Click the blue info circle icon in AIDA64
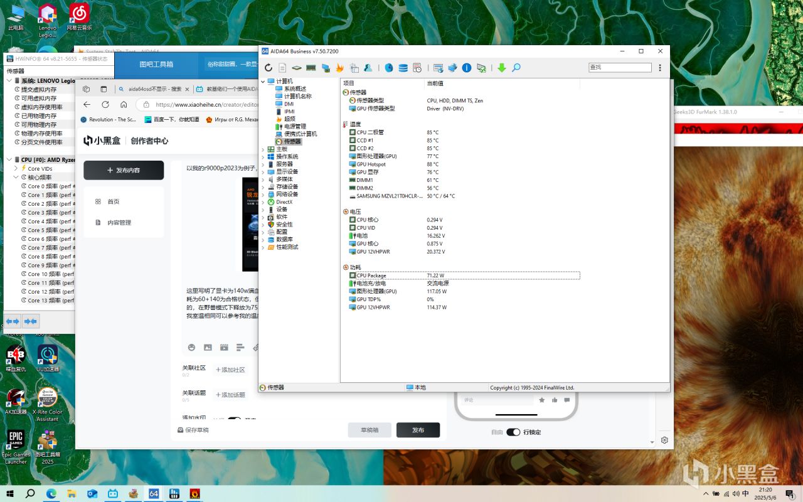The image size is (803, 502). pyautogui.click(x=467, y=68)
